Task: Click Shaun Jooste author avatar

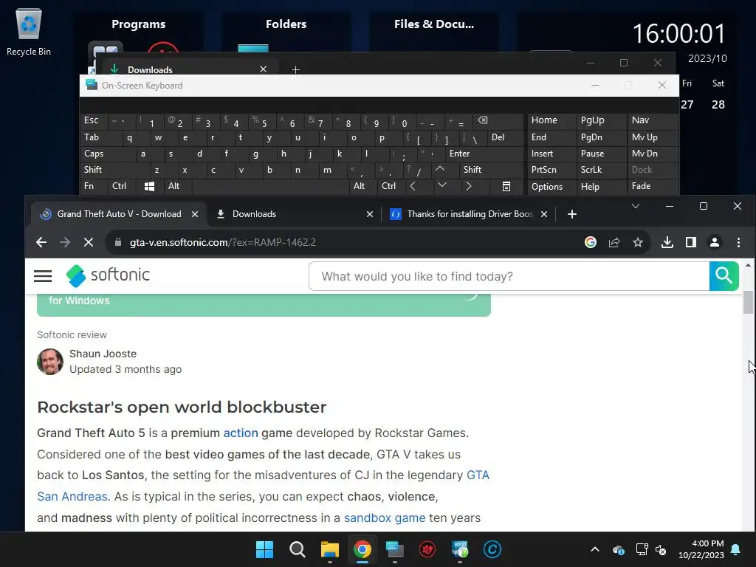Action: 50,361
